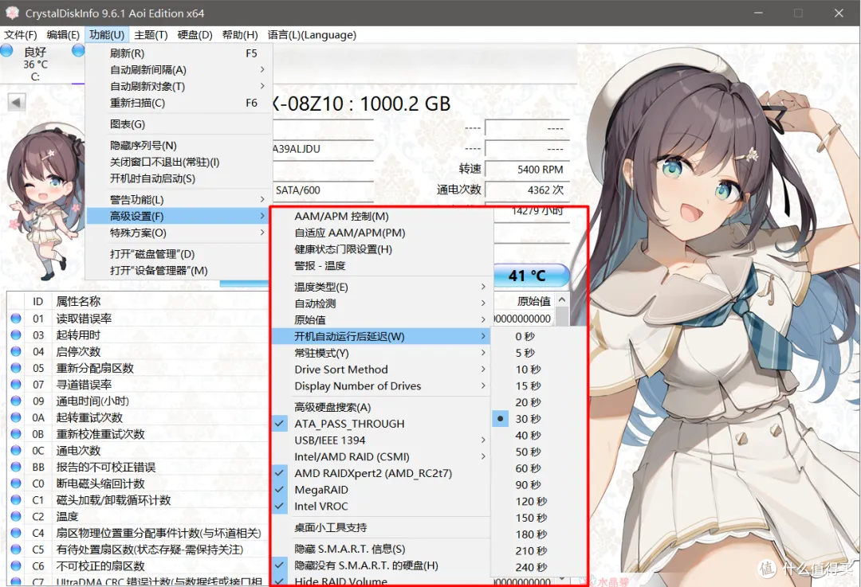Click the previous disk arrow button
Screen dimensions: 861x587
17,102
